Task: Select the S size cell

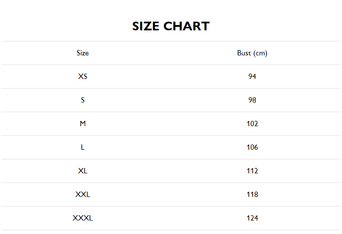Action: coord(82,100)
